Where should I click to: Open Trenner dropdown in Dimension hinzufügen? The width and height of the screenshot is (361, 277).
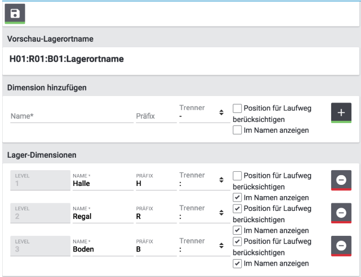205,113
